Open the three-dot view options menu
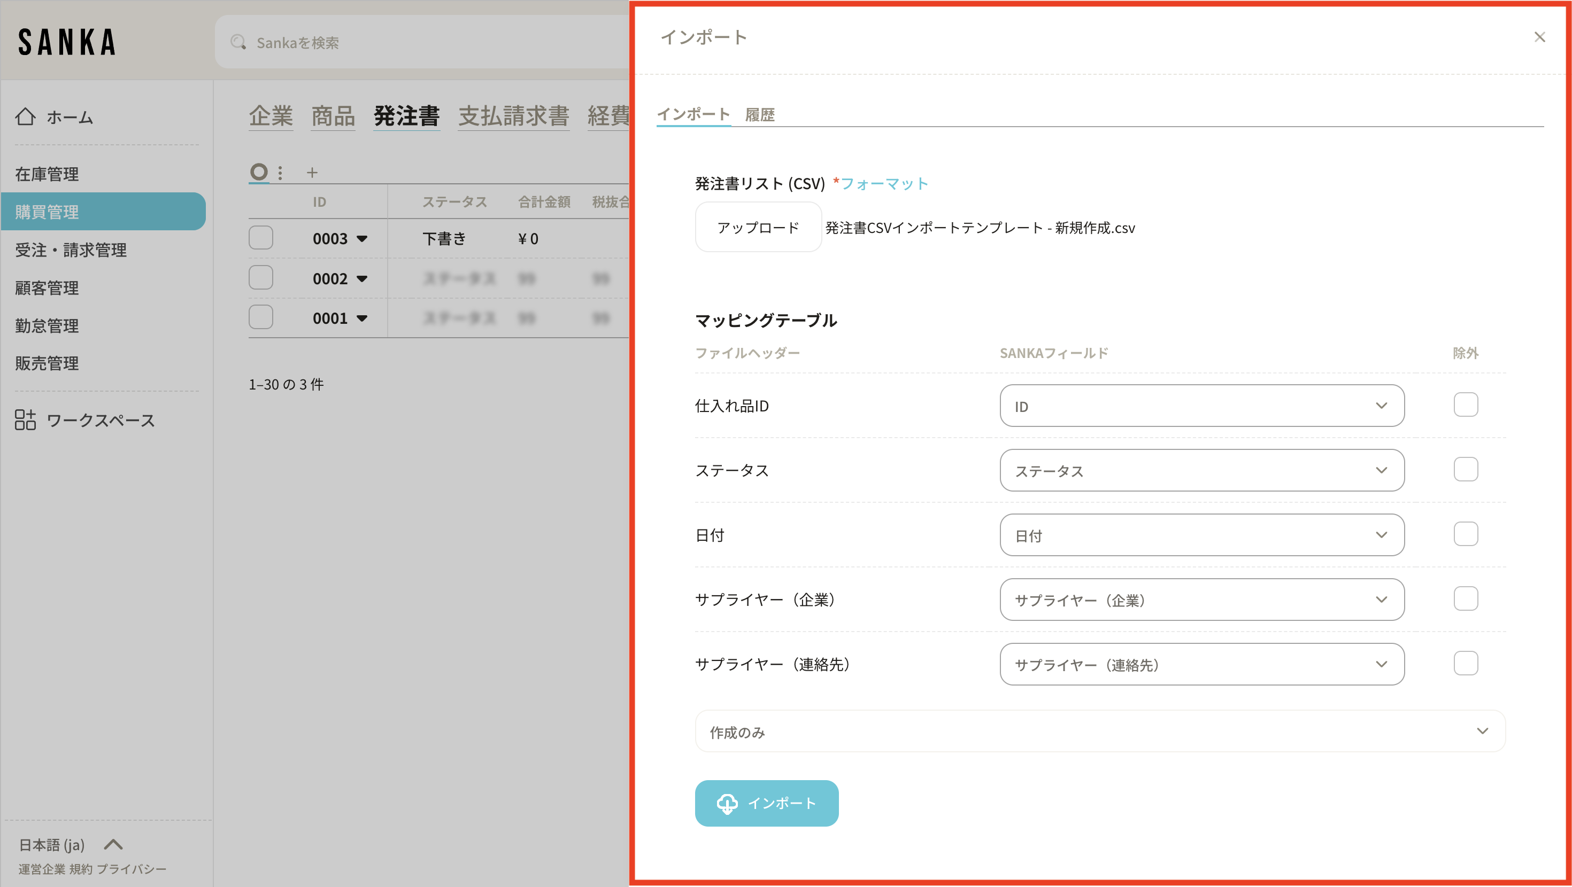The image size is (1572, 887). coord(280,173)
